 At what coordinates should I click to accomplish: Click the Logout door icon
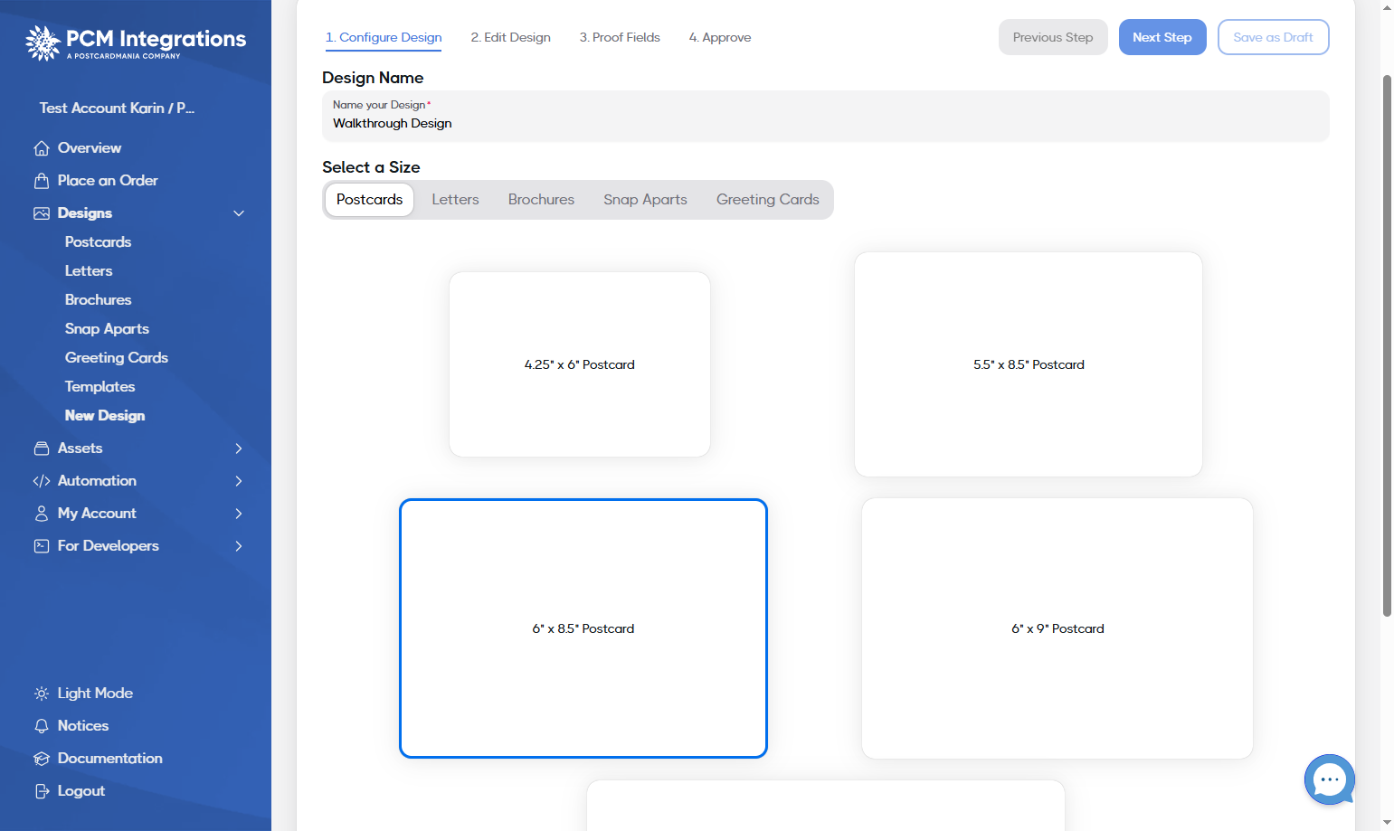[42, 791]
